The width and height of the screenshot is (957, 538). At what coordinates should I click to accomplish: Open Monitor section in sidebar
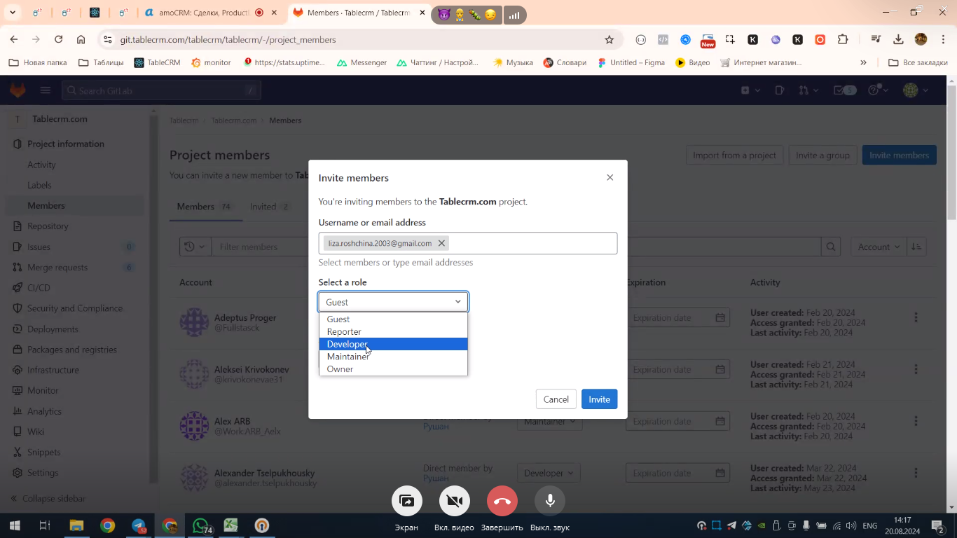pos(43,390)
